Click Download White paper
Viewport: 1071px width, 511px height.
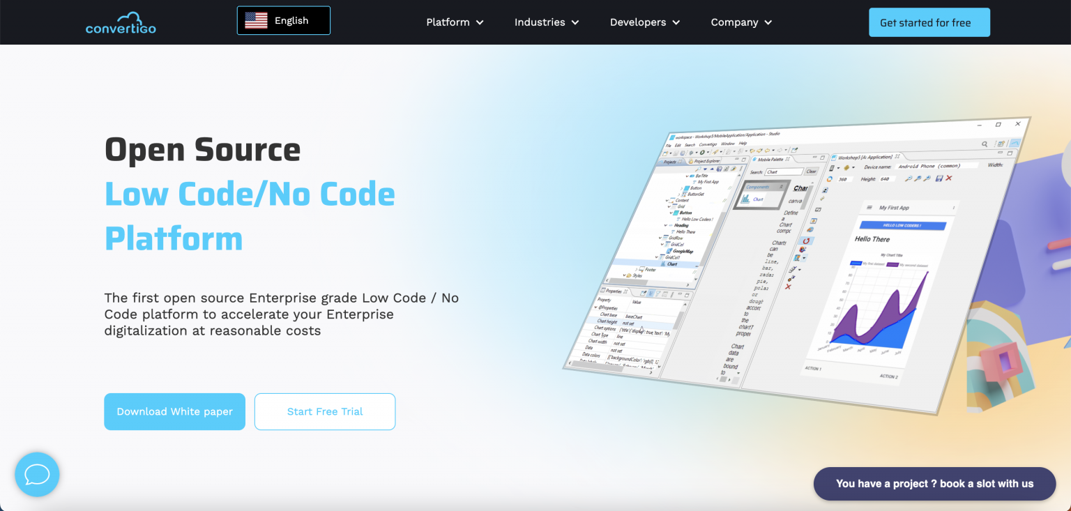(174, 411)
